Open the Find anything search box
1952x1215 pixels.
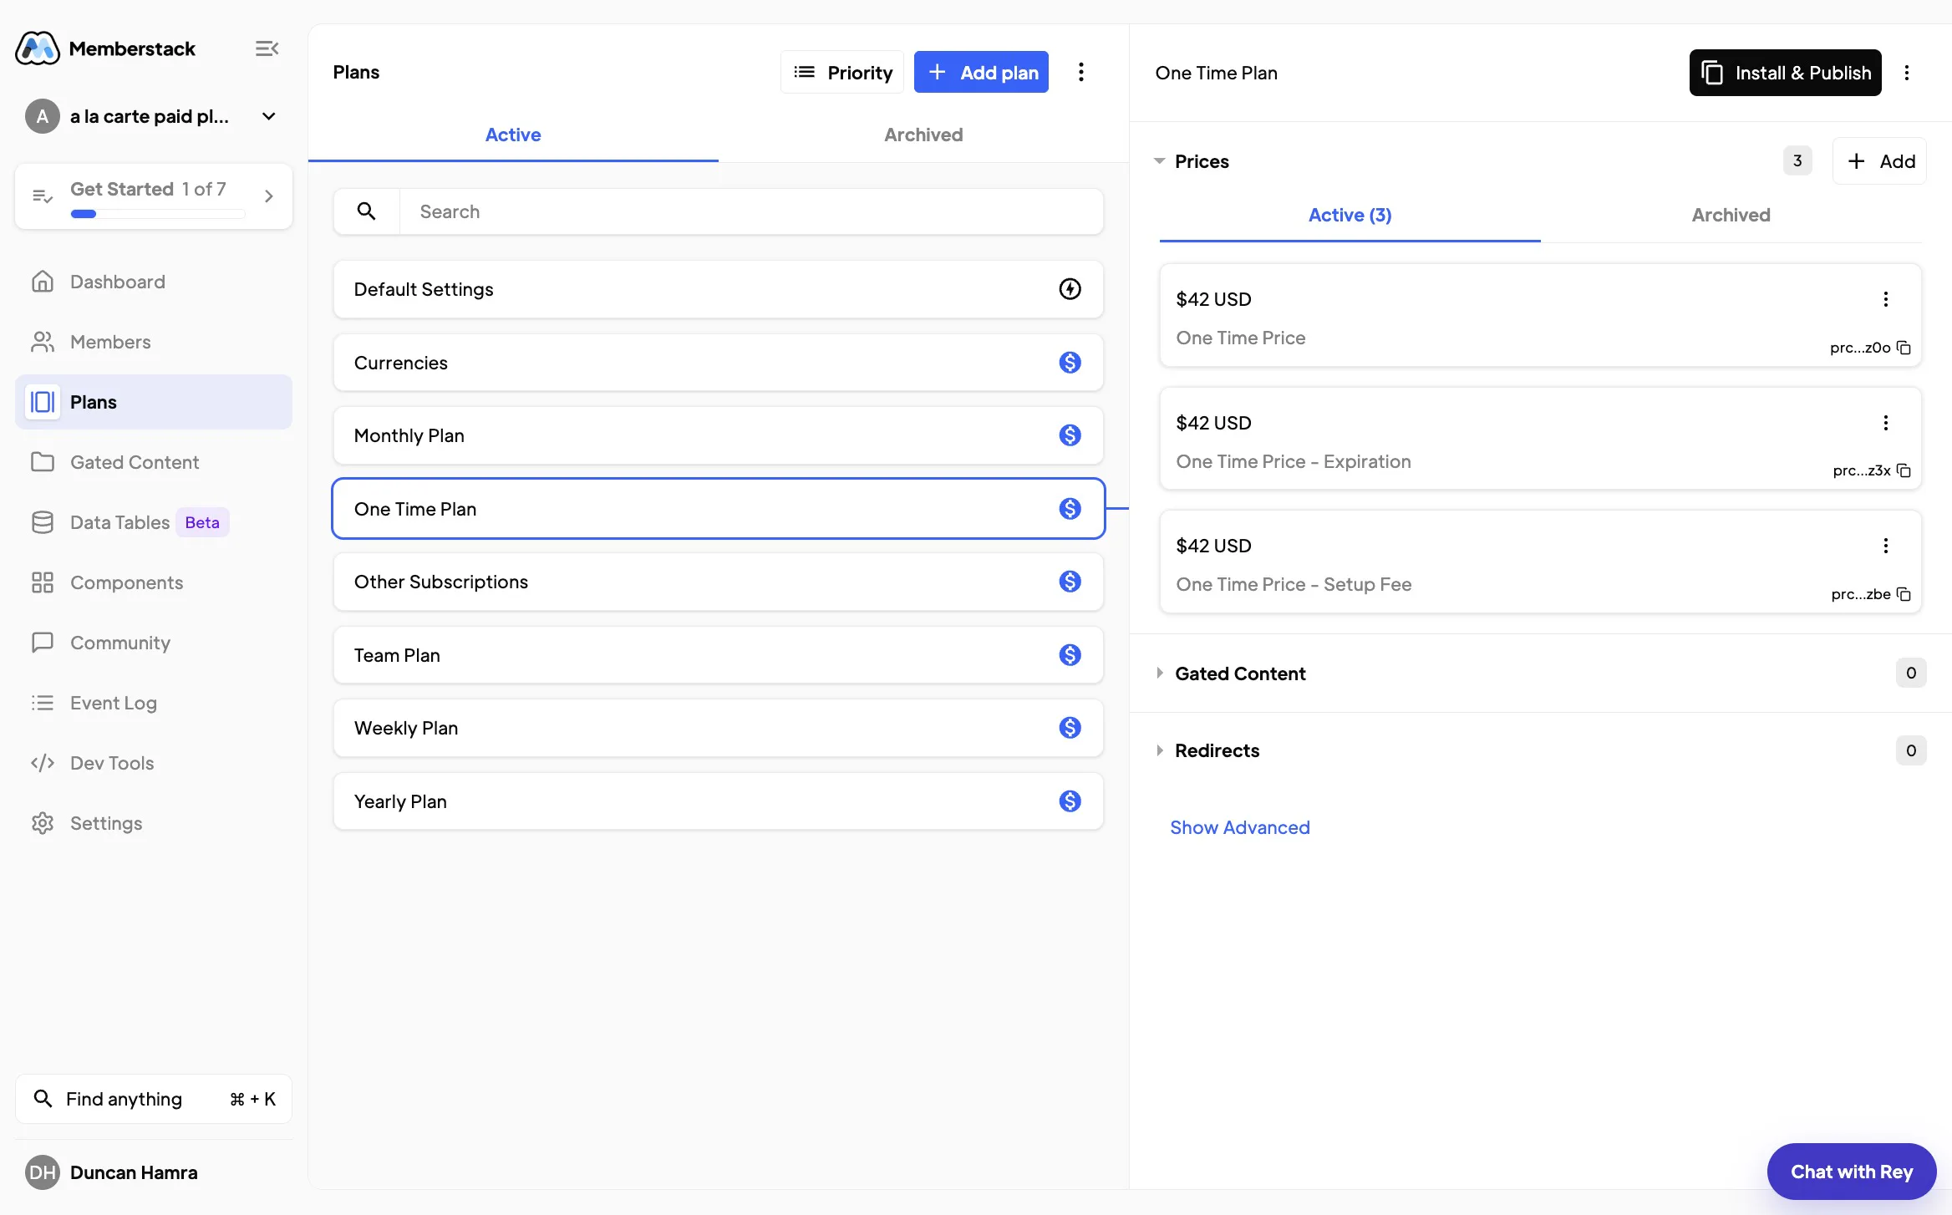tap(154, 1099)
